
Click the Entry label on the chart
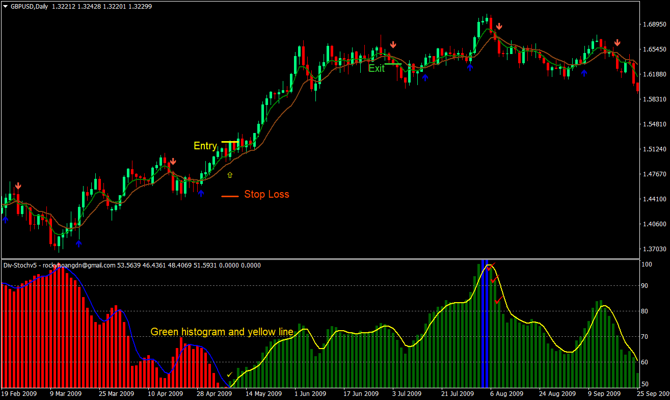205,146
